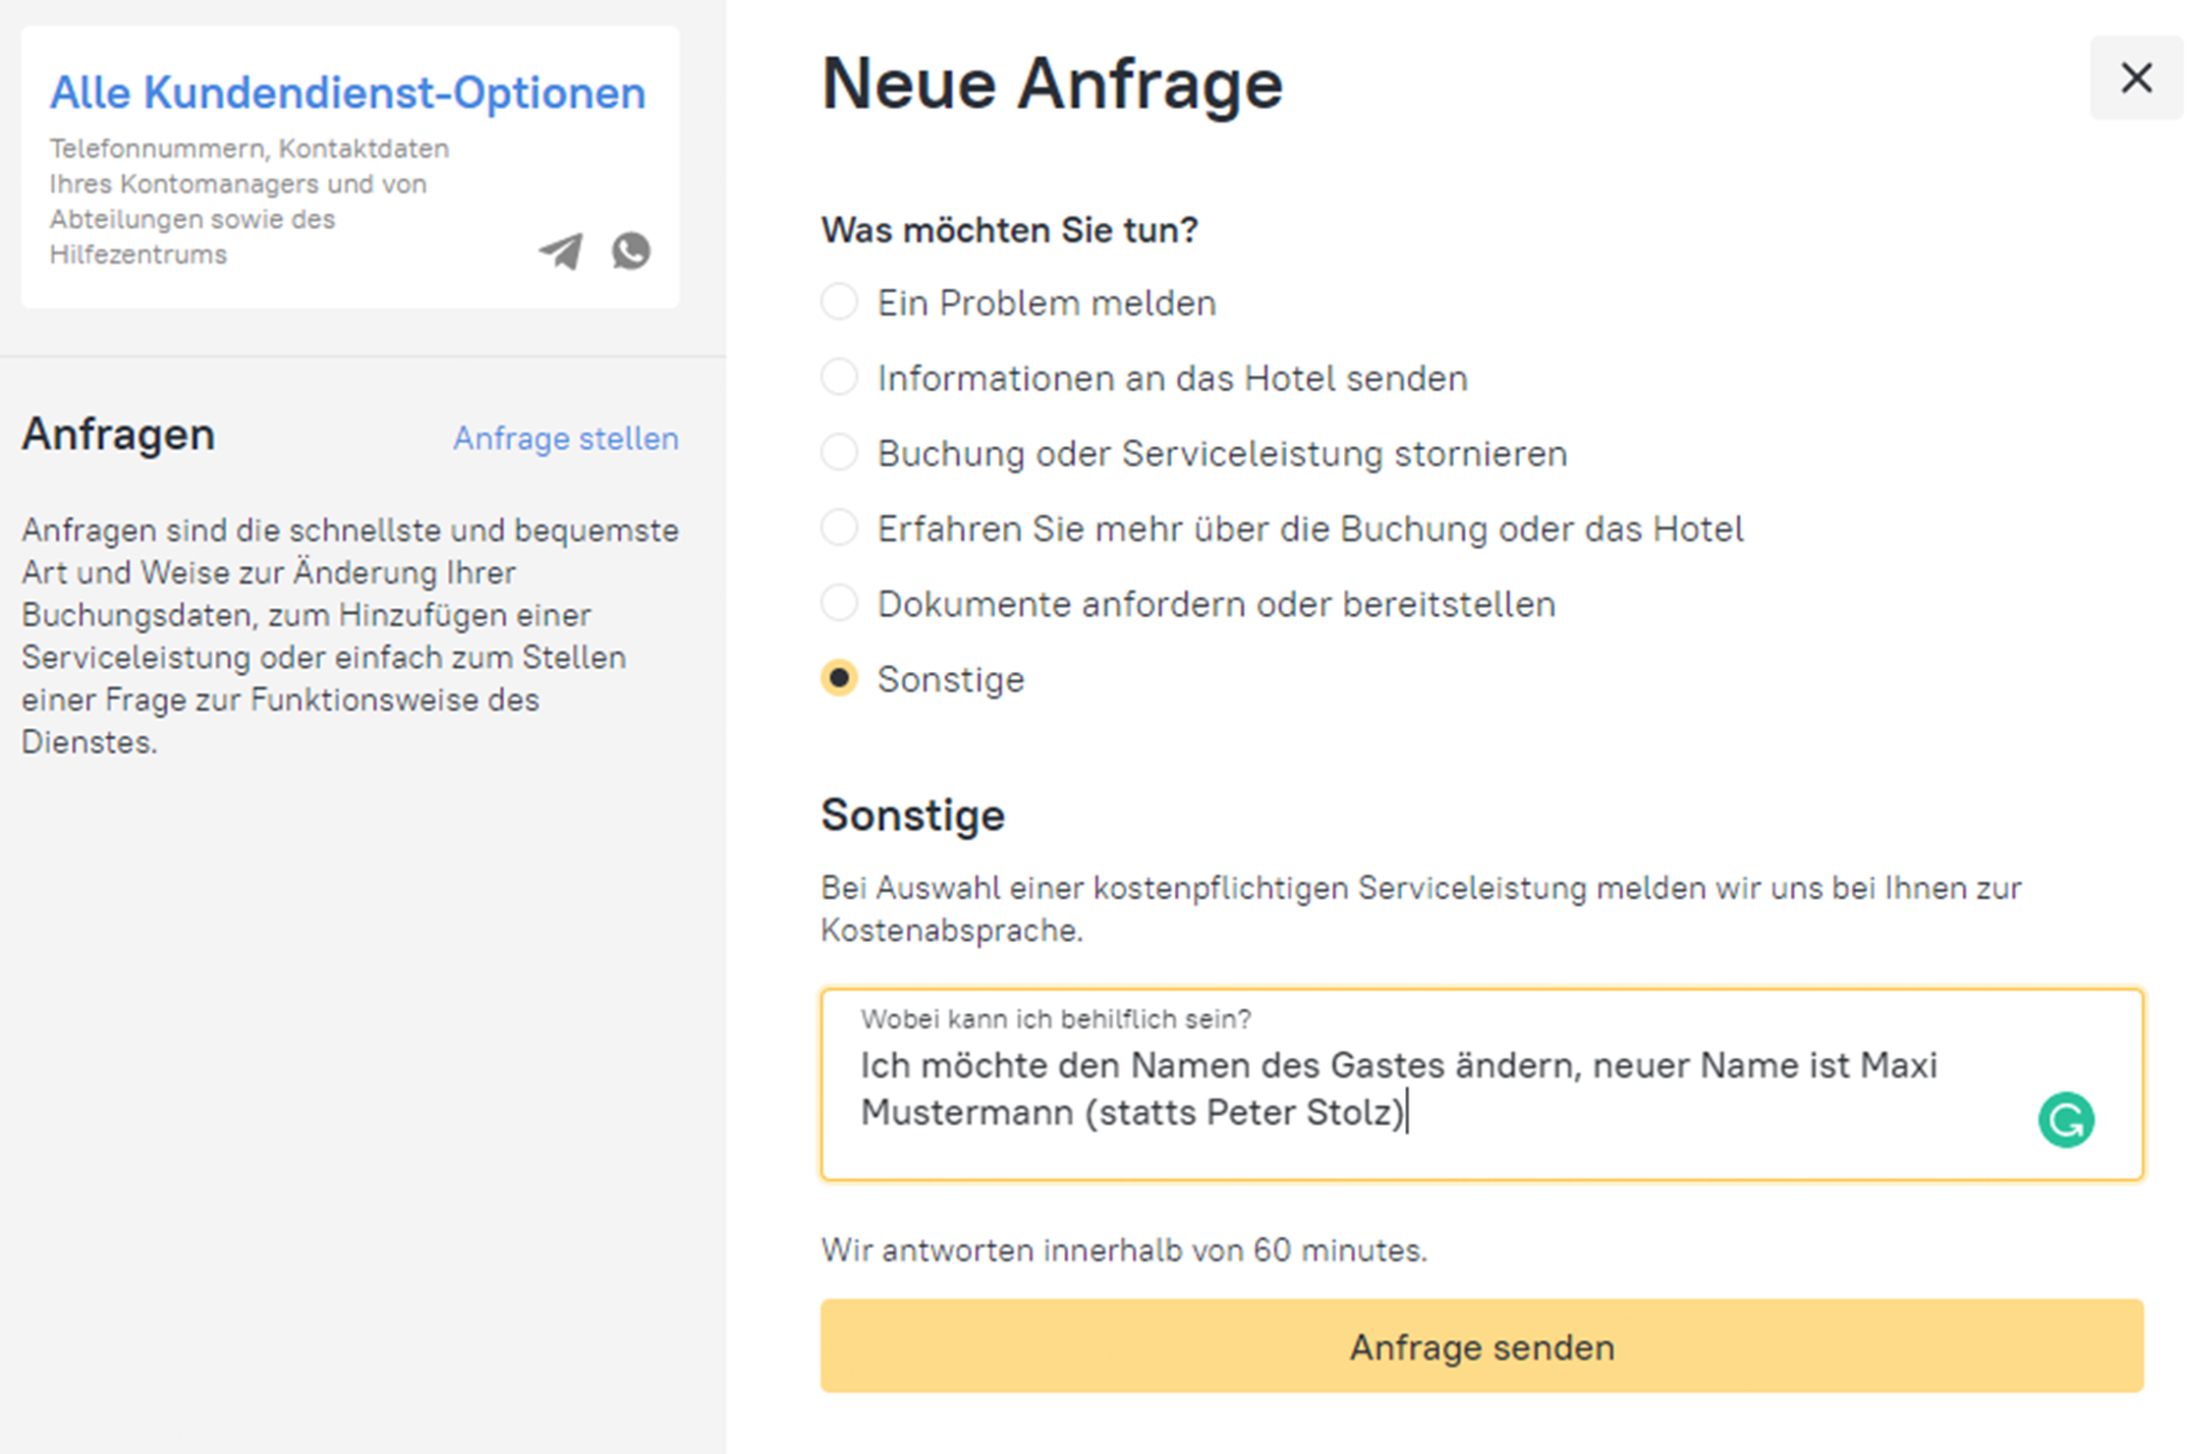Choose 'Informationen an das Hotel senden'
The height and width of the screenshot is (1454, 2189).
point(840,377)
